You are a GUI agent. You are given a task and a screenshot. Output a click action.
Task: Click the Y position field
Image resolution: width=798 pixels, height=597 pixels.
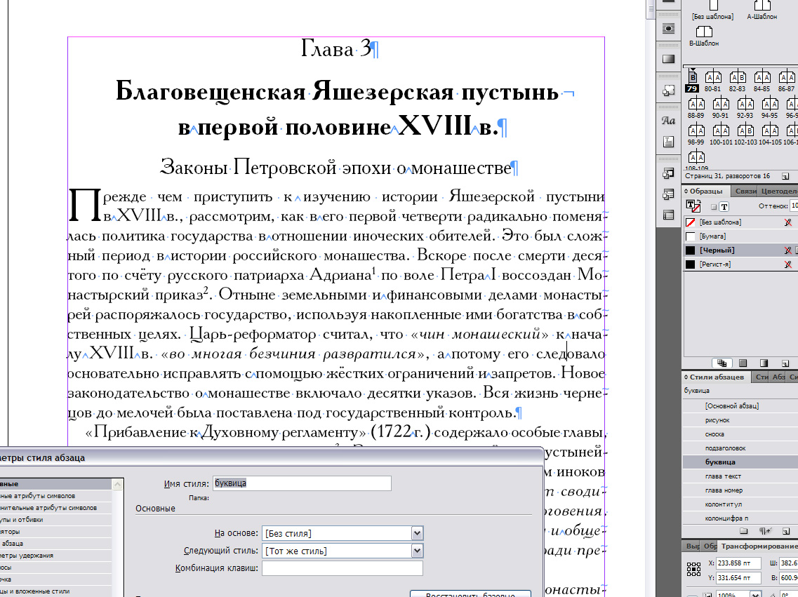(x=738, y=577)
